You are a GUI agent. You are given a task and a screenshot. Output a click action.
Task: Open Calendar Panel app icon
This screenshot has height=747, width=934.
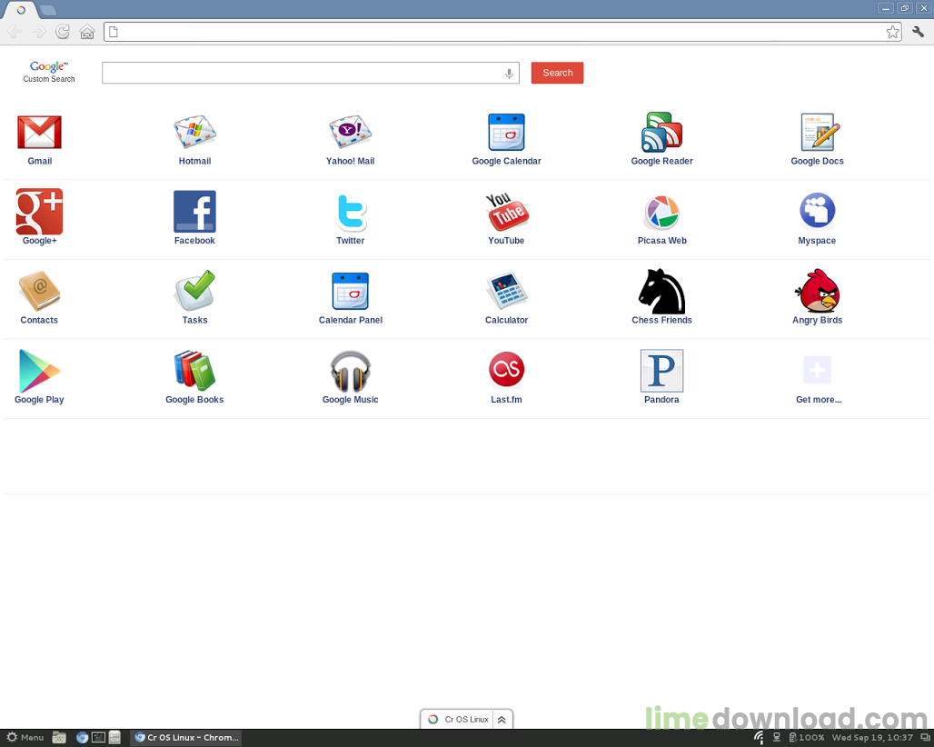351,291
